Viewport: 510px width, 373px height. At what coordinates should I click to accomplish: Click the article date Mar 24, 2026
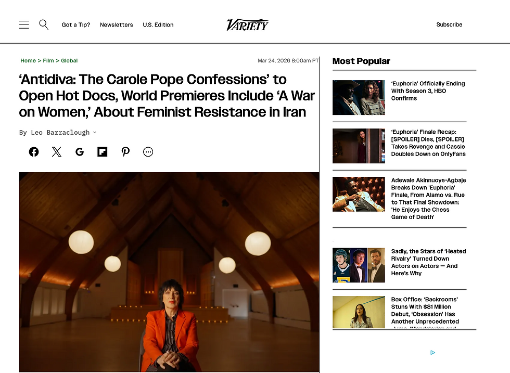pos(288,60)
